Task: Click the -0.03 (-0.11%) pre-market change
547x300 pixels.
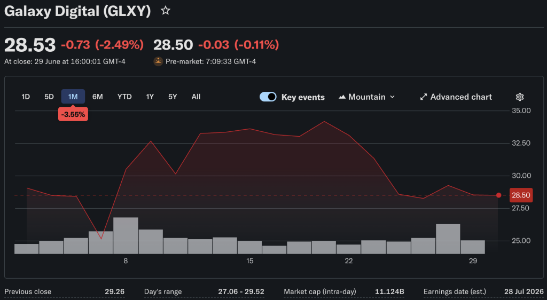Action: 239,45
